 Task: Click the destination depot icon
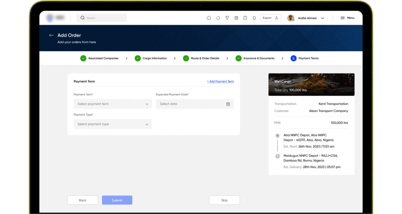pyautogui.click(x=277, y=156)
